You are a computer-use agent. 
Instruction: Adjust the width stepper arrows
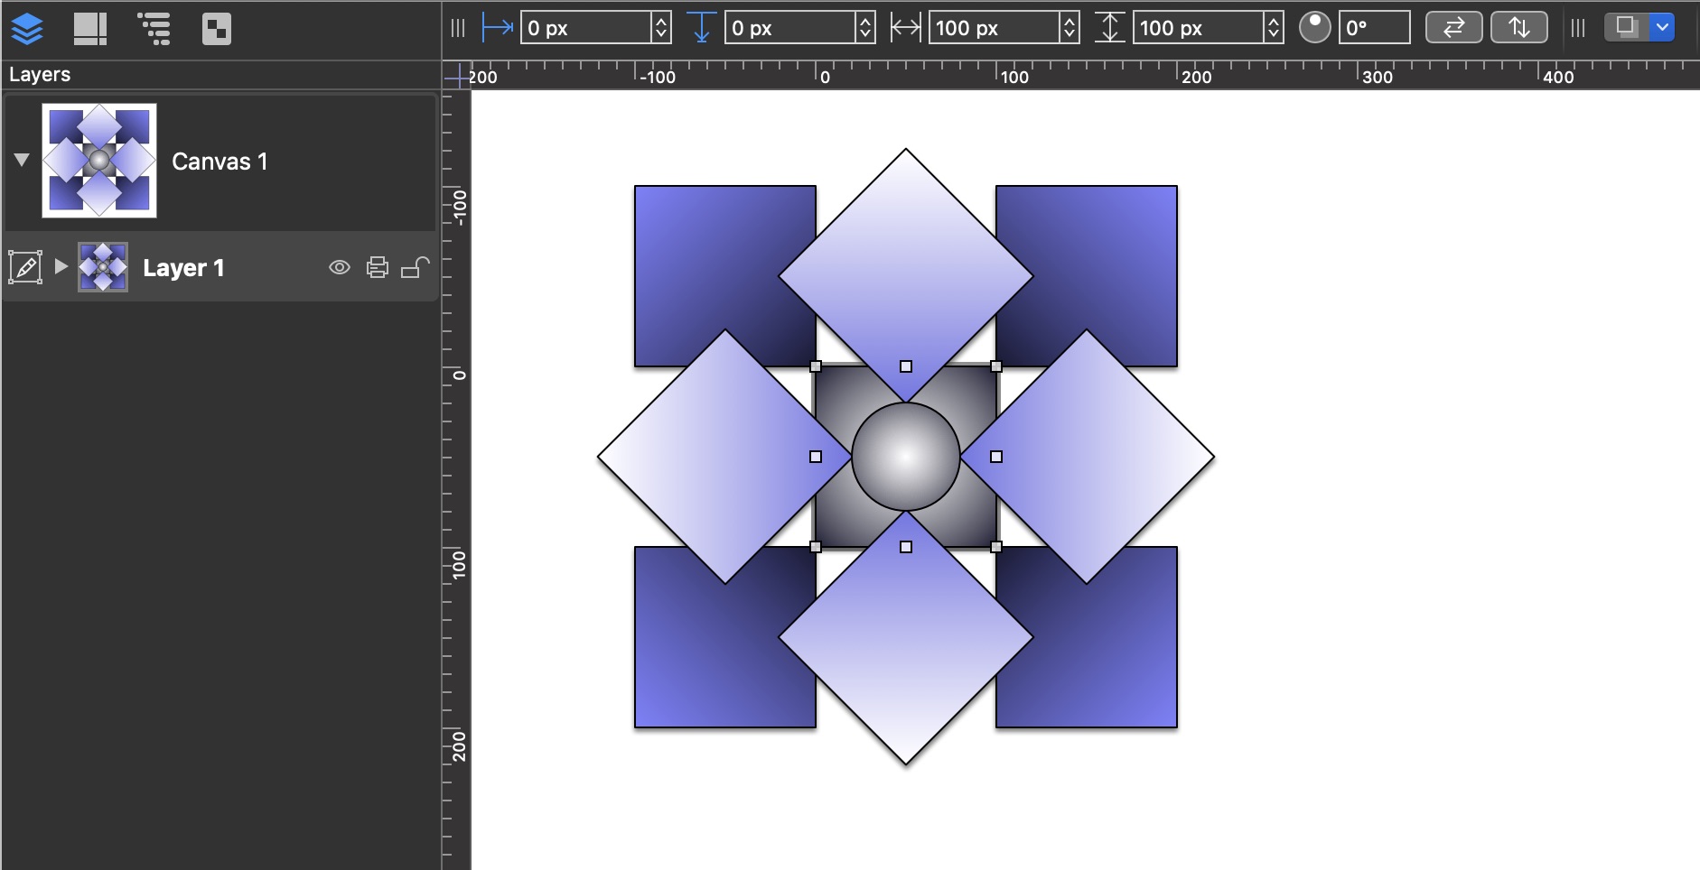point(1070,28)
